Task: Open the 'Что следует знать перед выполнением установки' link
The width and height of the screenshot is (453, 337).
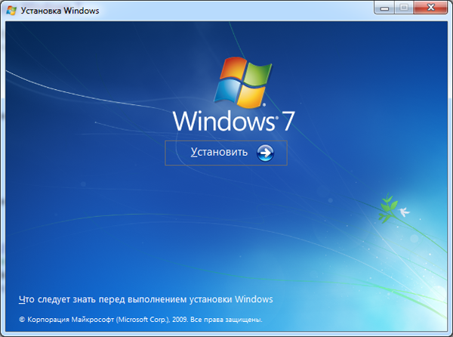Action: point(145,299)
